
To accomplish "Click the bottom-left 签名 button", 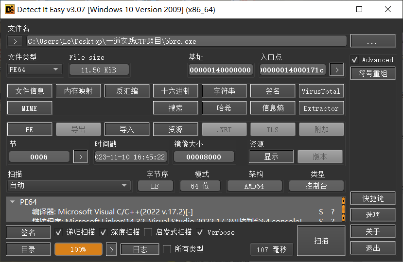I will pos(28,232).
